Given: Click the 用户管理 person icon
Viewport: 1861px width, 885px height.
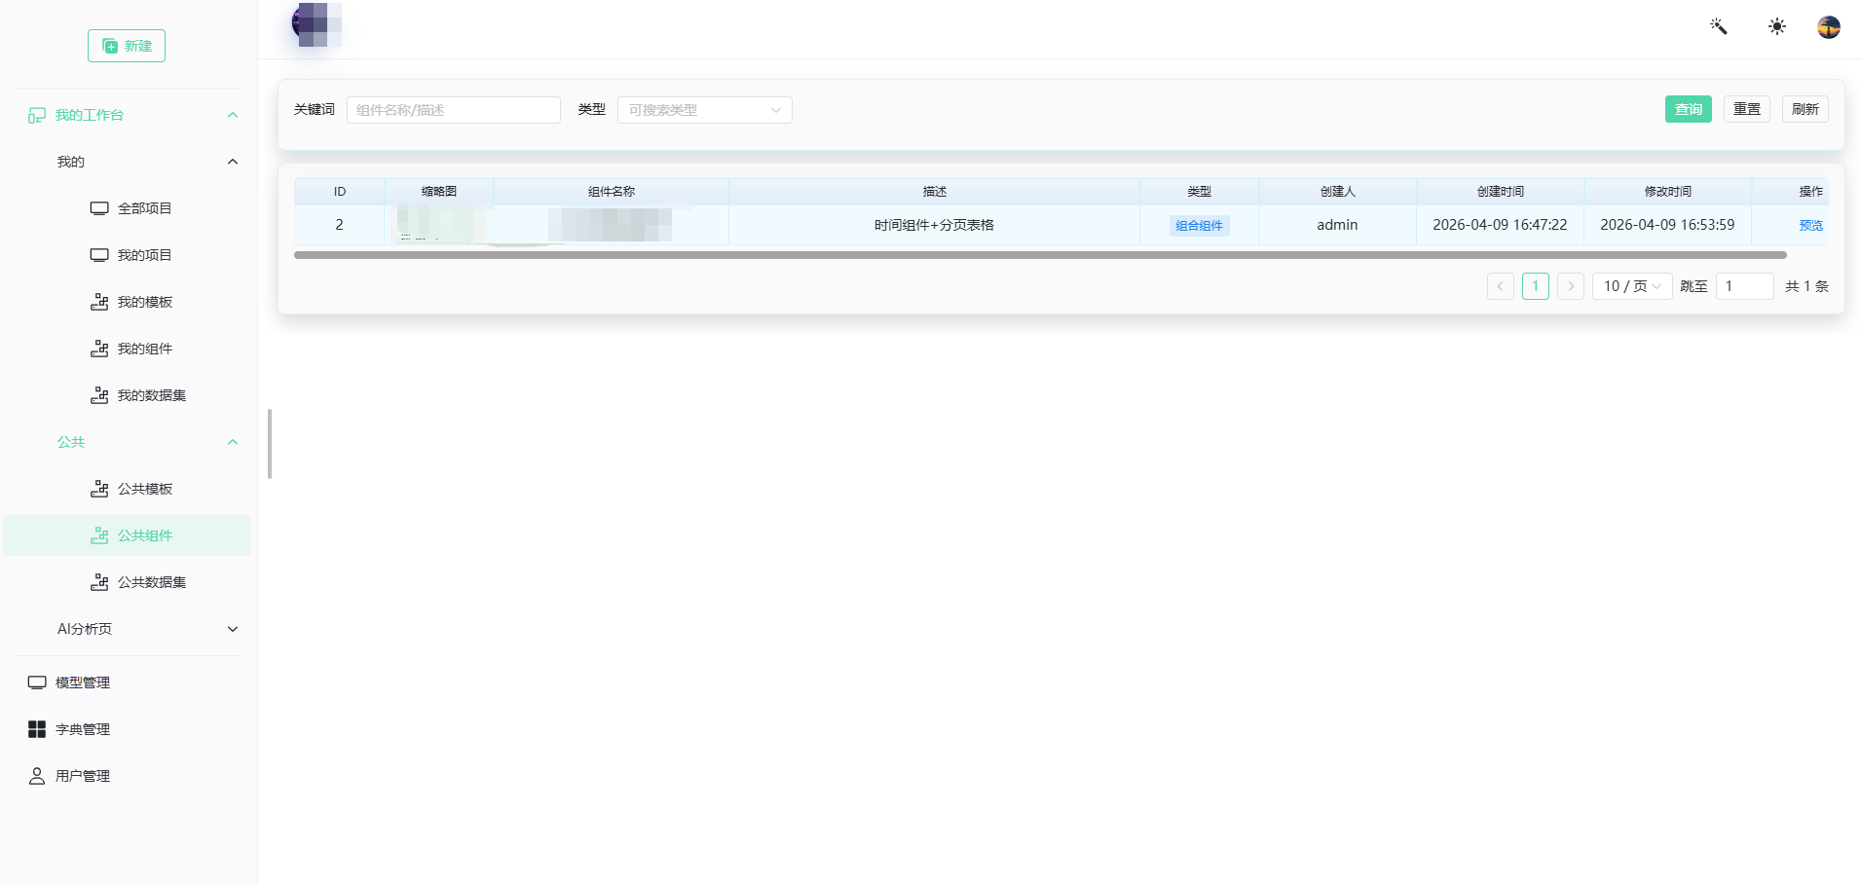Looking at the screenshot, I should [x=37, y=776].
